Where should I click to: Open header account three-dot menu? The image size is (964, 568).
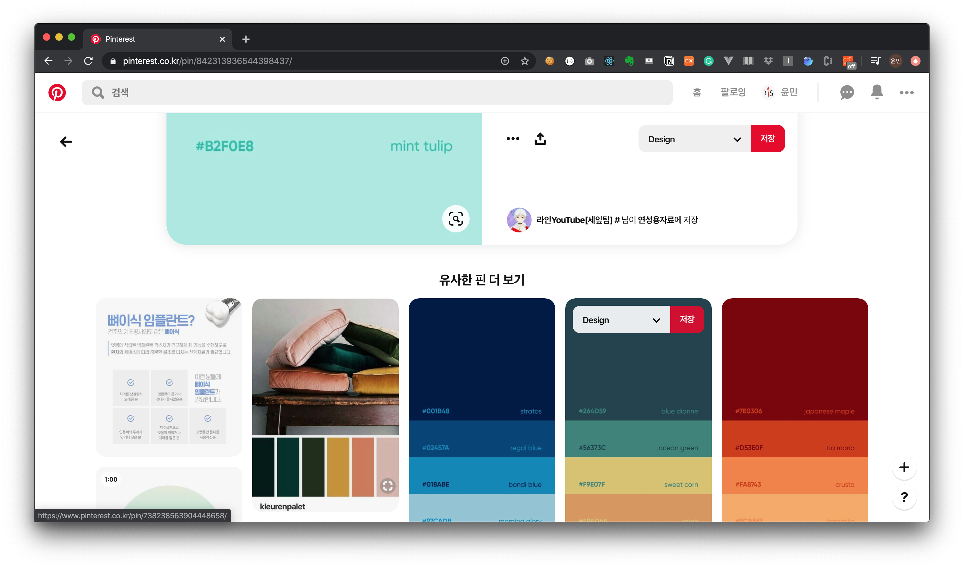pos(906,93)
